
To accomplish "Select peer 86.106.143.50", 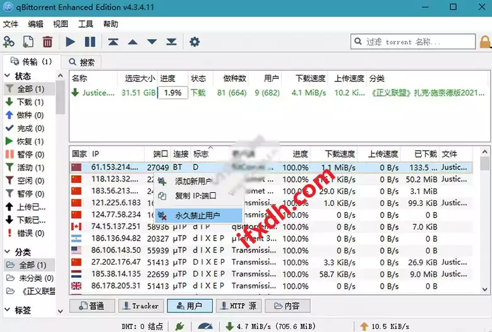I will (271, 251).
